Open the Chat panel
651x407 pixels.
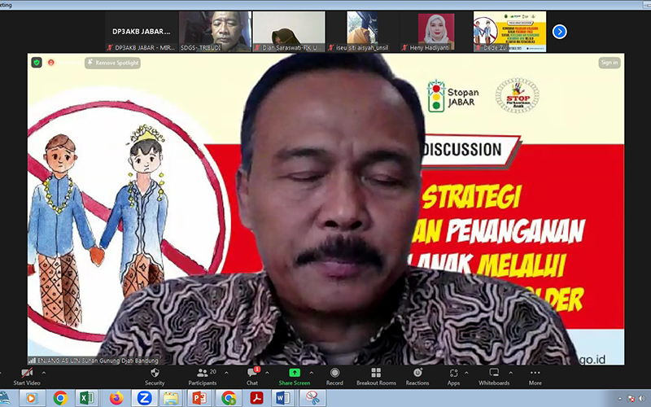click(x=252, y=374)
